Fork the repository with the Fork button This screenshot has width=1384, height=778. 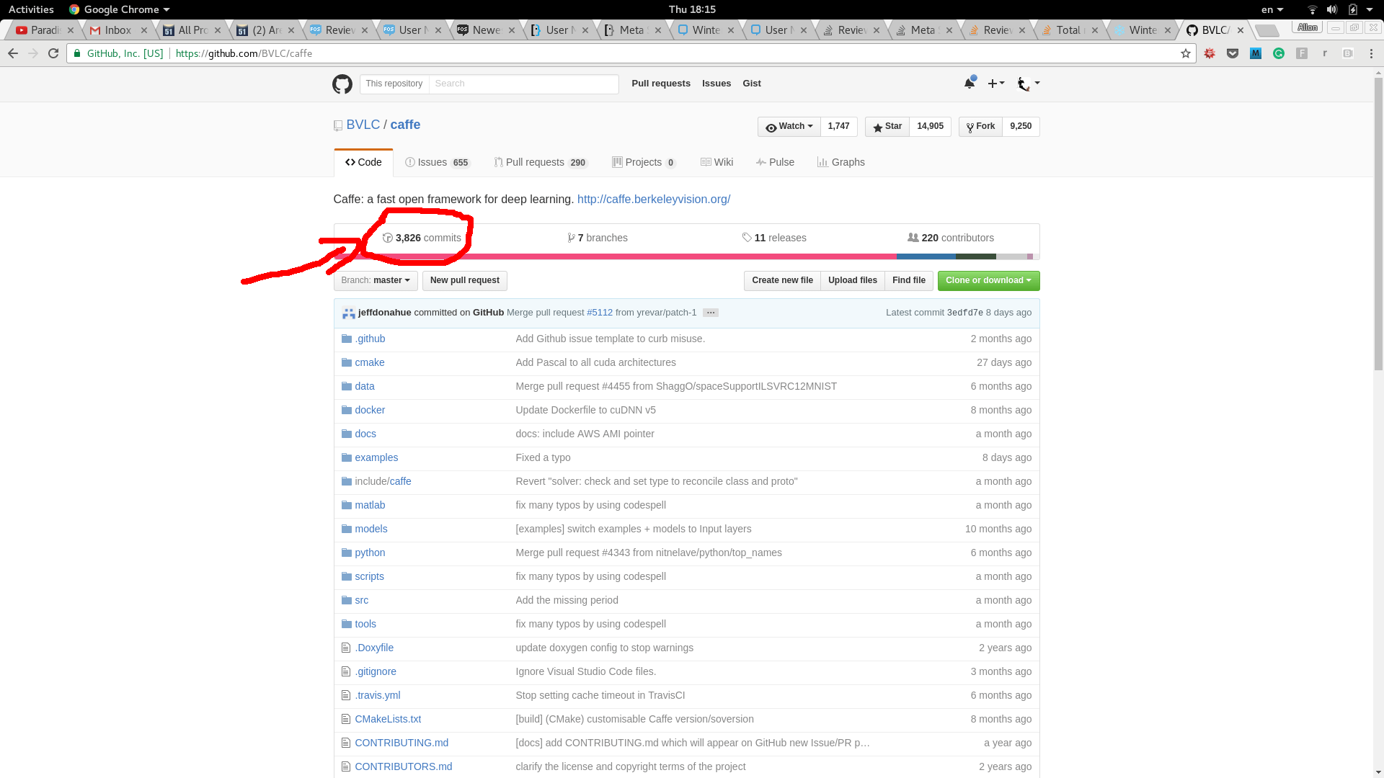click(980, 126)
